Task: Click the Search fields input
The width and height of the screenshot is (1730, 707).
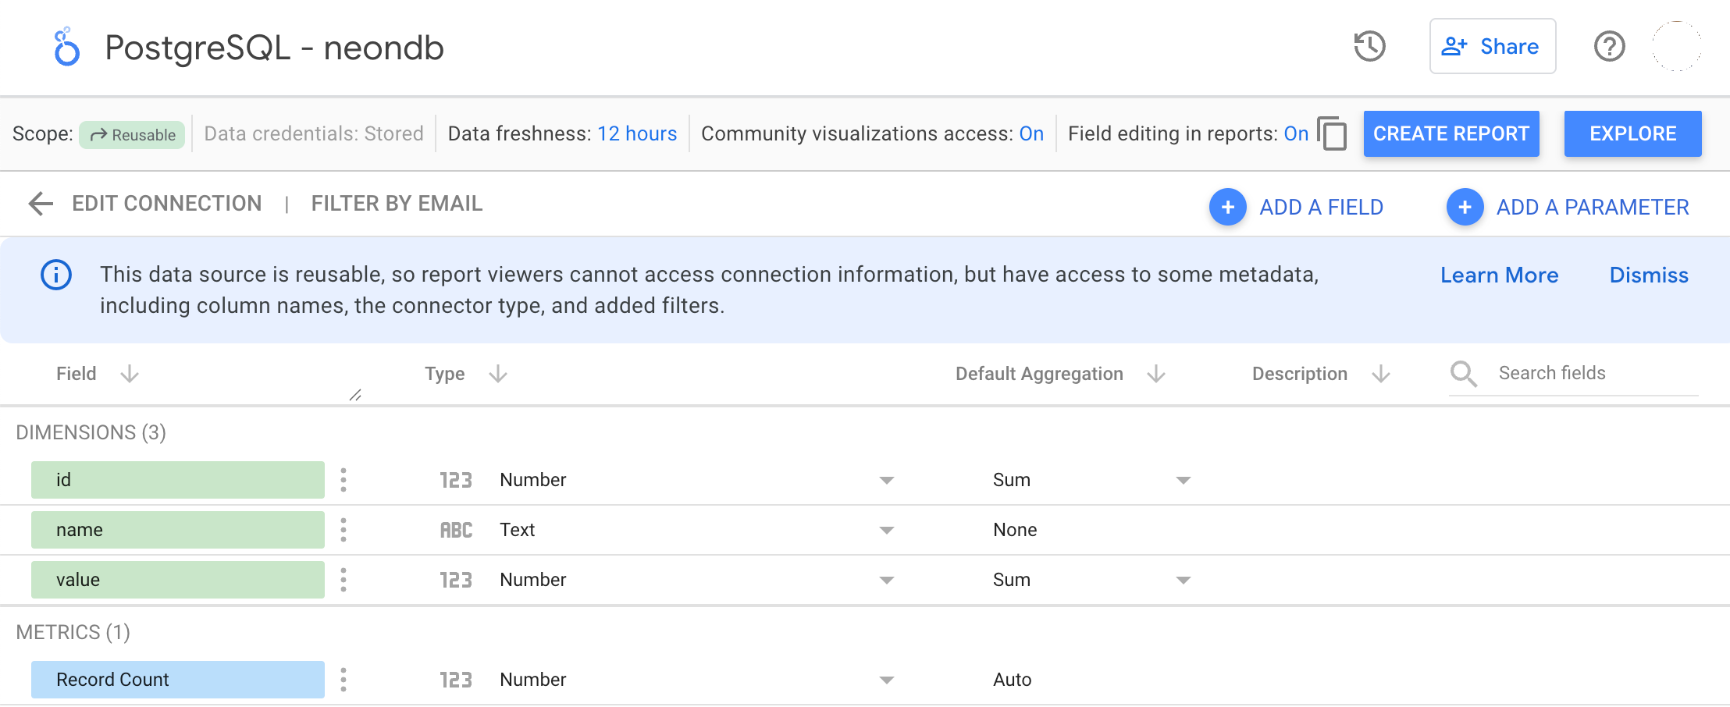Action: pyautogui.click(x=1593, y=373)
